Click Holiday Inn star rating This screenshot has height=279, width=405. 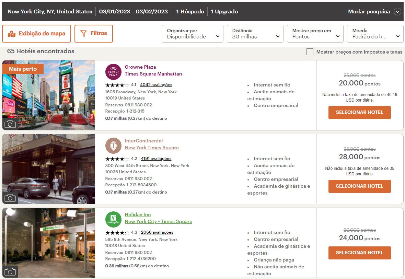coord(117,233)
